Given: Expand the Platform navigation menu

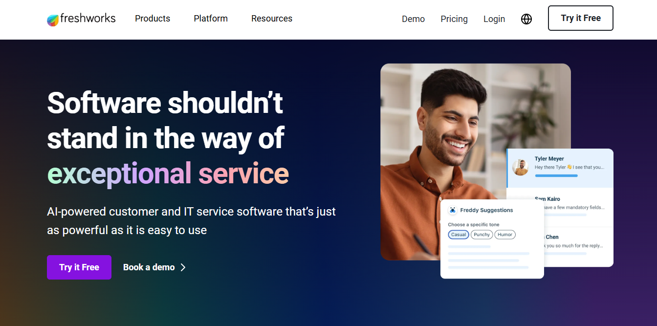Looking at the screenshot, I should pyautogui.click(x=210, y=19).
